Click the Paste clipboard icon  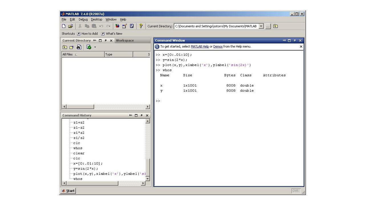94,26
